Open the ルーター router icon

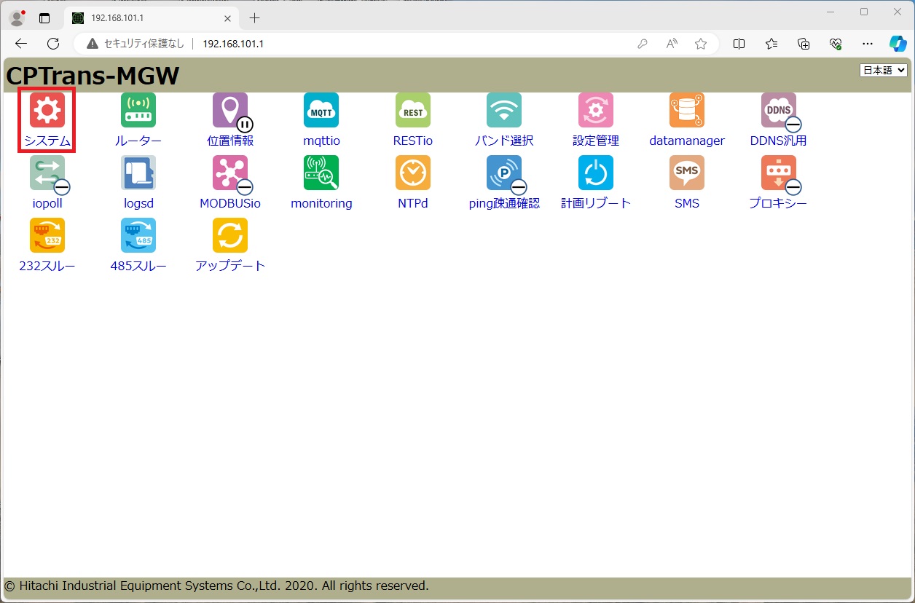point(138,110)
